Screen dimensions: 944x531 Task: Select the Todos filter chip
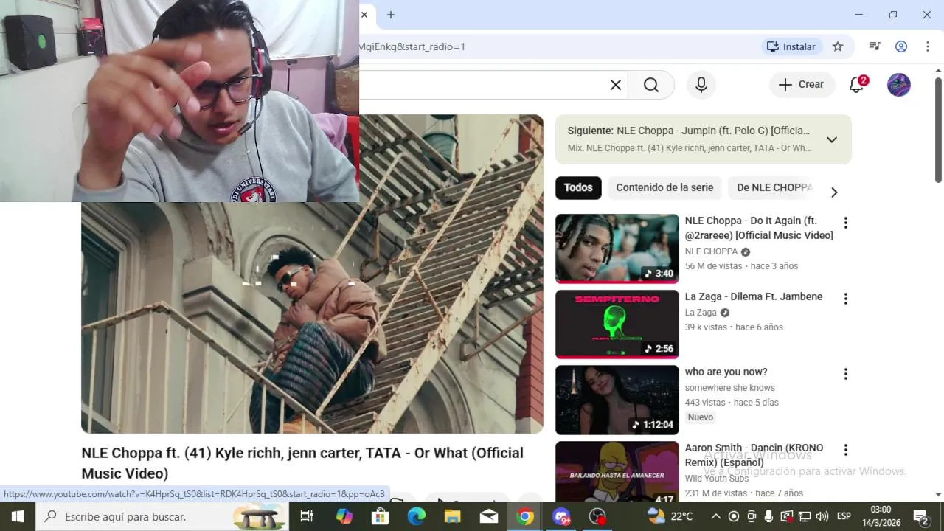[578, 188]
